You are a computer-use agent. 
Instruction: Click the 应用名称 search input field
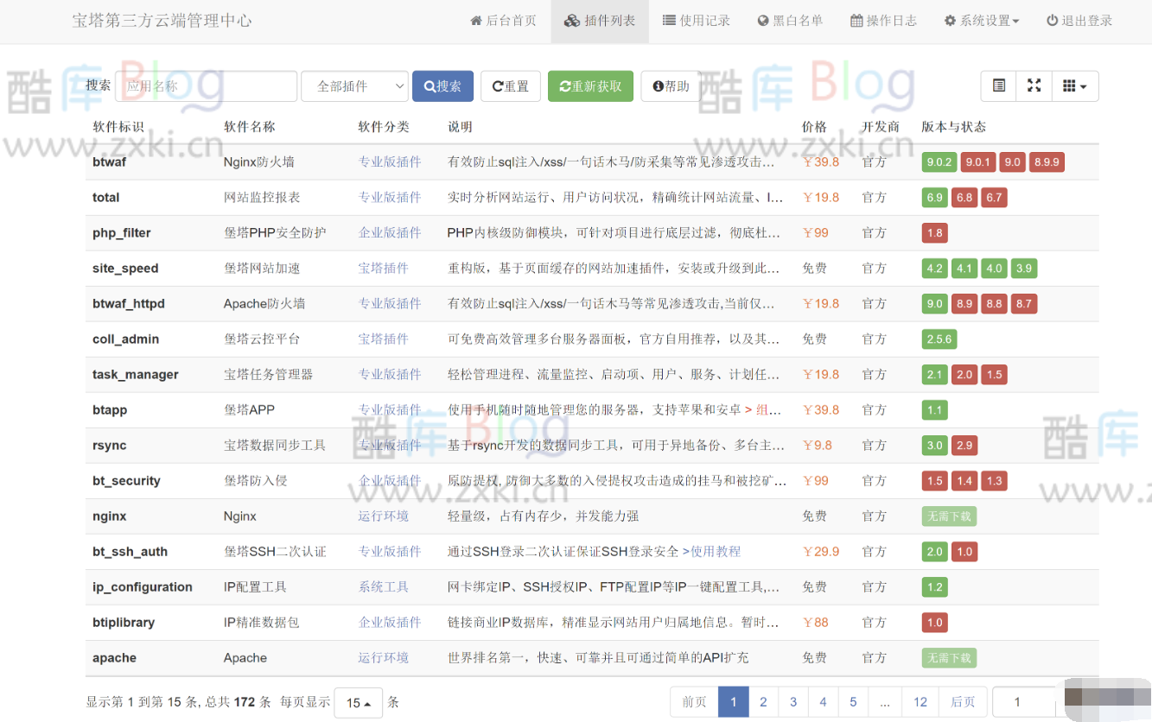pos(207,85)
